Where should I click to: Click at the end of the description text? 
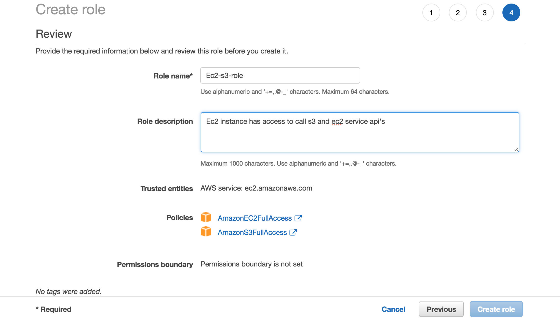(385, 122)
